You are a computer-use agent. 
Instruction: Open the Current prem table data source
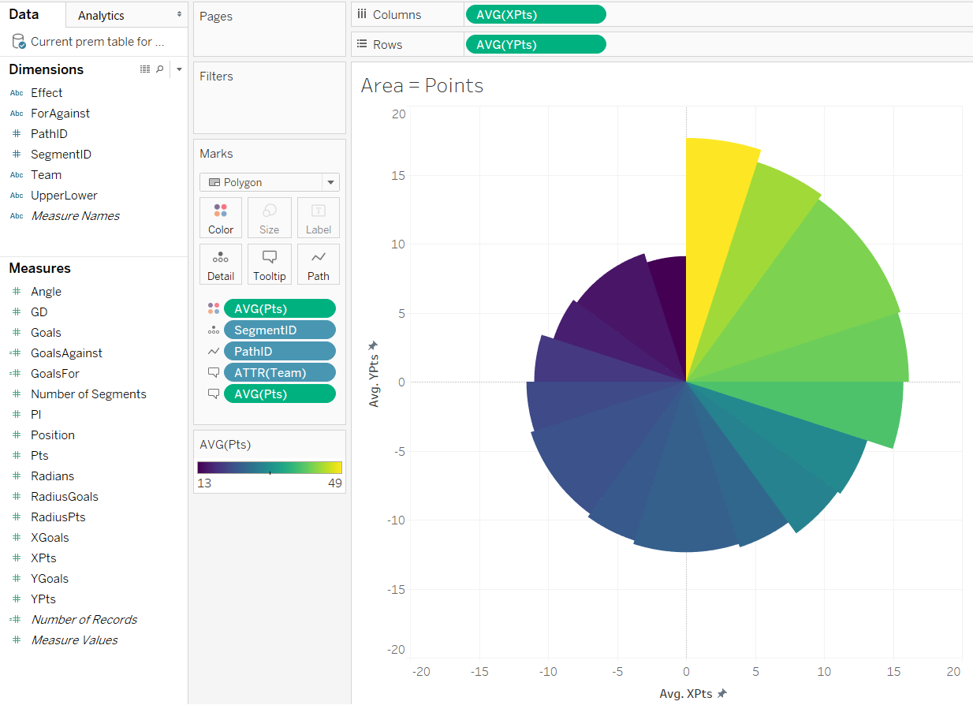(x=88, y=42)
